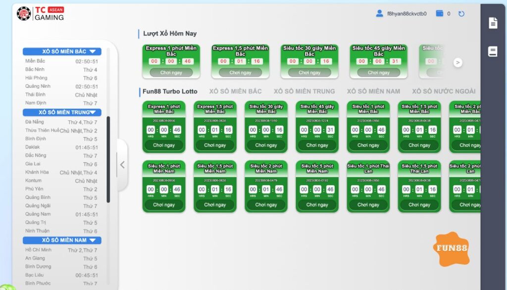Click Chơi ngay on Siêu tốc 5 phút Miền Nam card
The image size is (507, 290).
coord(317,205)
